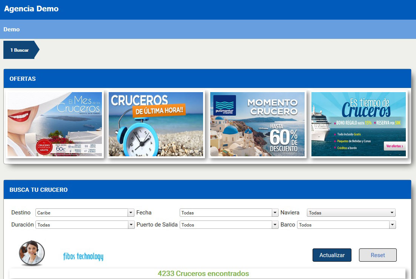Click the Demo label in the sub-header

[x=12, y=29]
